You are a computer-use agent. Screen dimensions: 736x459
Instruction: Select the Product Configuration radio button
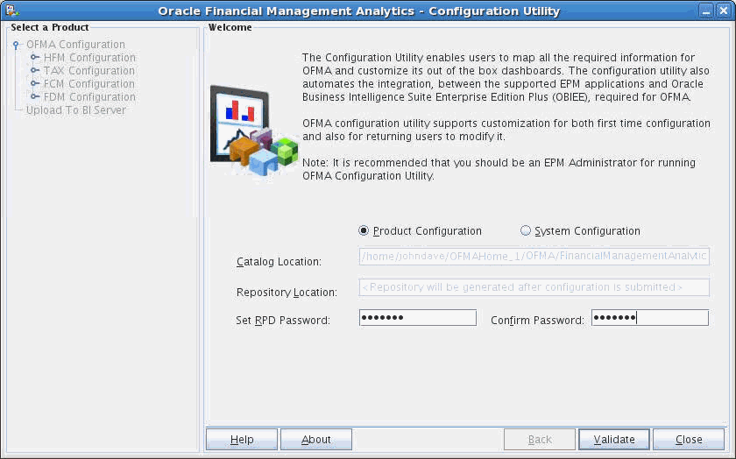(364, 230)
